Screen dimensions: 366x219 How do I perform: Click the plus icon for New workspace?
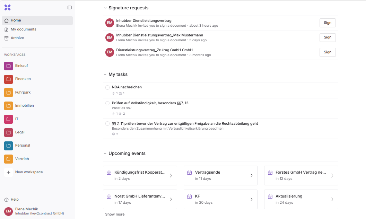coord(9,172)
